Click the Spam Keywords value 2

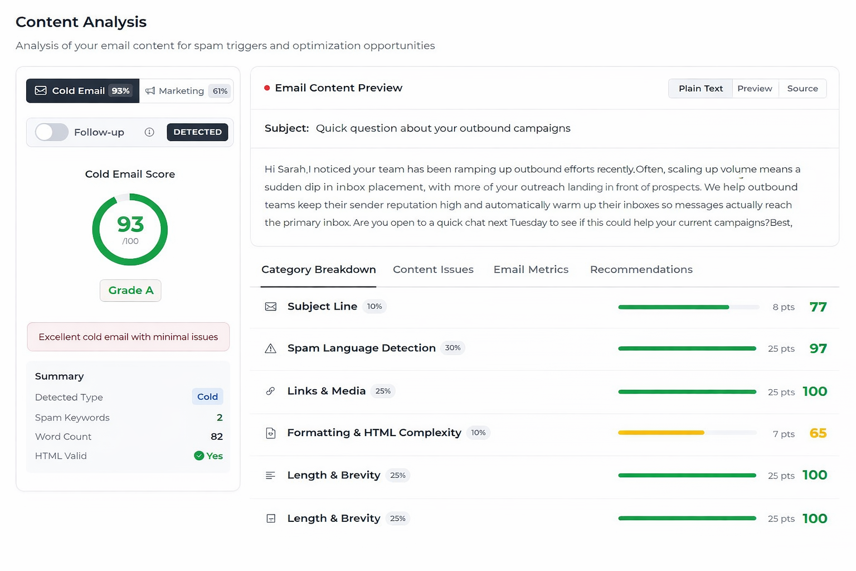tap(220, 418)
